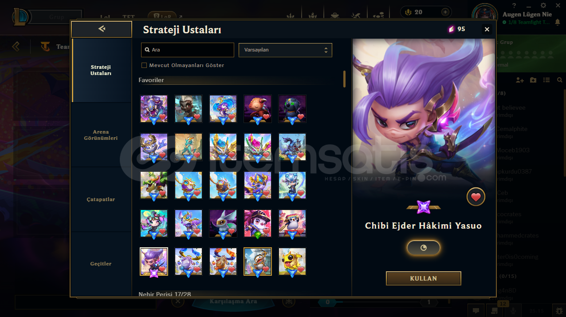Toggle favorite heart on Chibi Ejder Hâkimi Yasuo

point(476,197)
